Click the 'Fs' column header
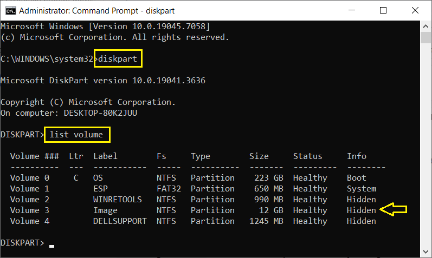The image size is (432, 258). click(x=162, y=156)
